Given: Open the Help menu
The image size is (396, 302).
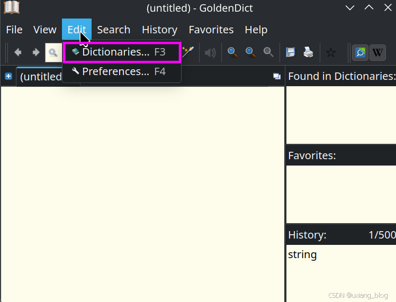Looking at the screenshot, I should [256, 30].
